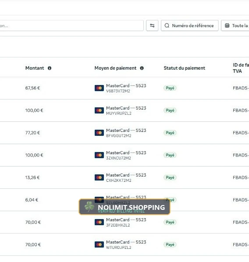
Task: Click the amount 77,20 €
Action: [x=32, y=133]
